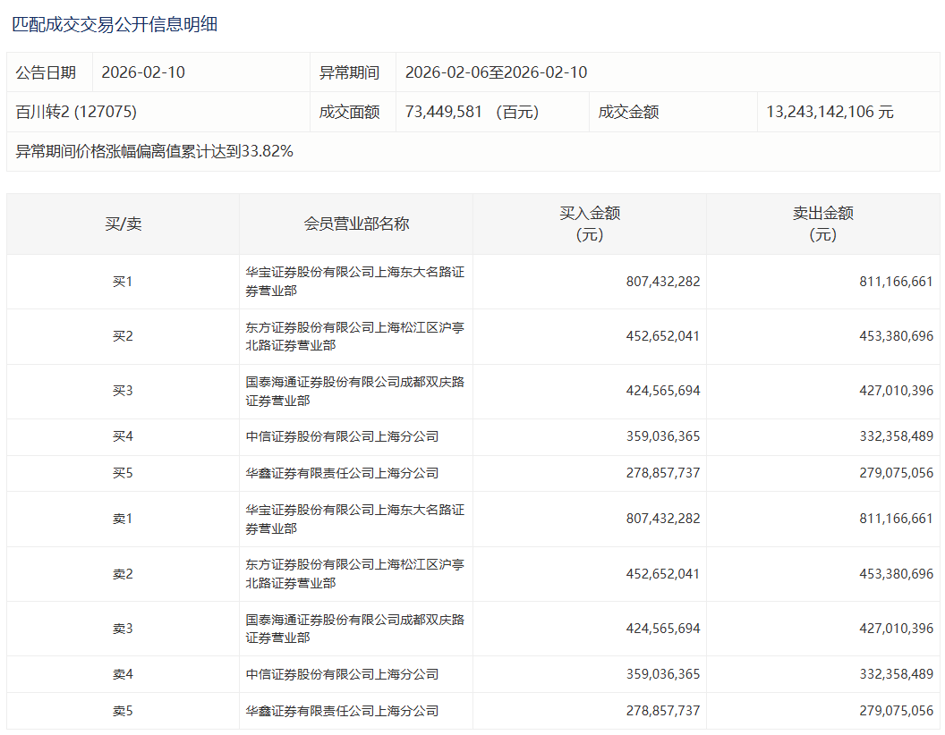Open 华宝证券上海东大名路 branch in 买1 row
The height and width of the screenshot is (735, 945).
(354, 282)
